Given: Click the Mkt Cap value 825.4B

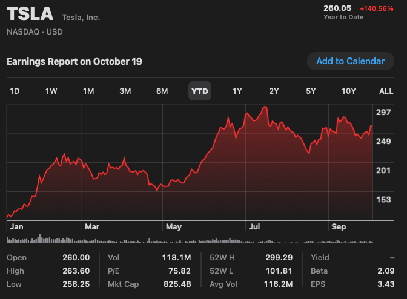Looking at the screenshot, I should (177, 284).
